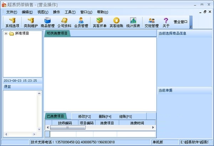Click the 技术支持电话 status bar text
This screenshot has height=146, width=214.
click(73, 142)
